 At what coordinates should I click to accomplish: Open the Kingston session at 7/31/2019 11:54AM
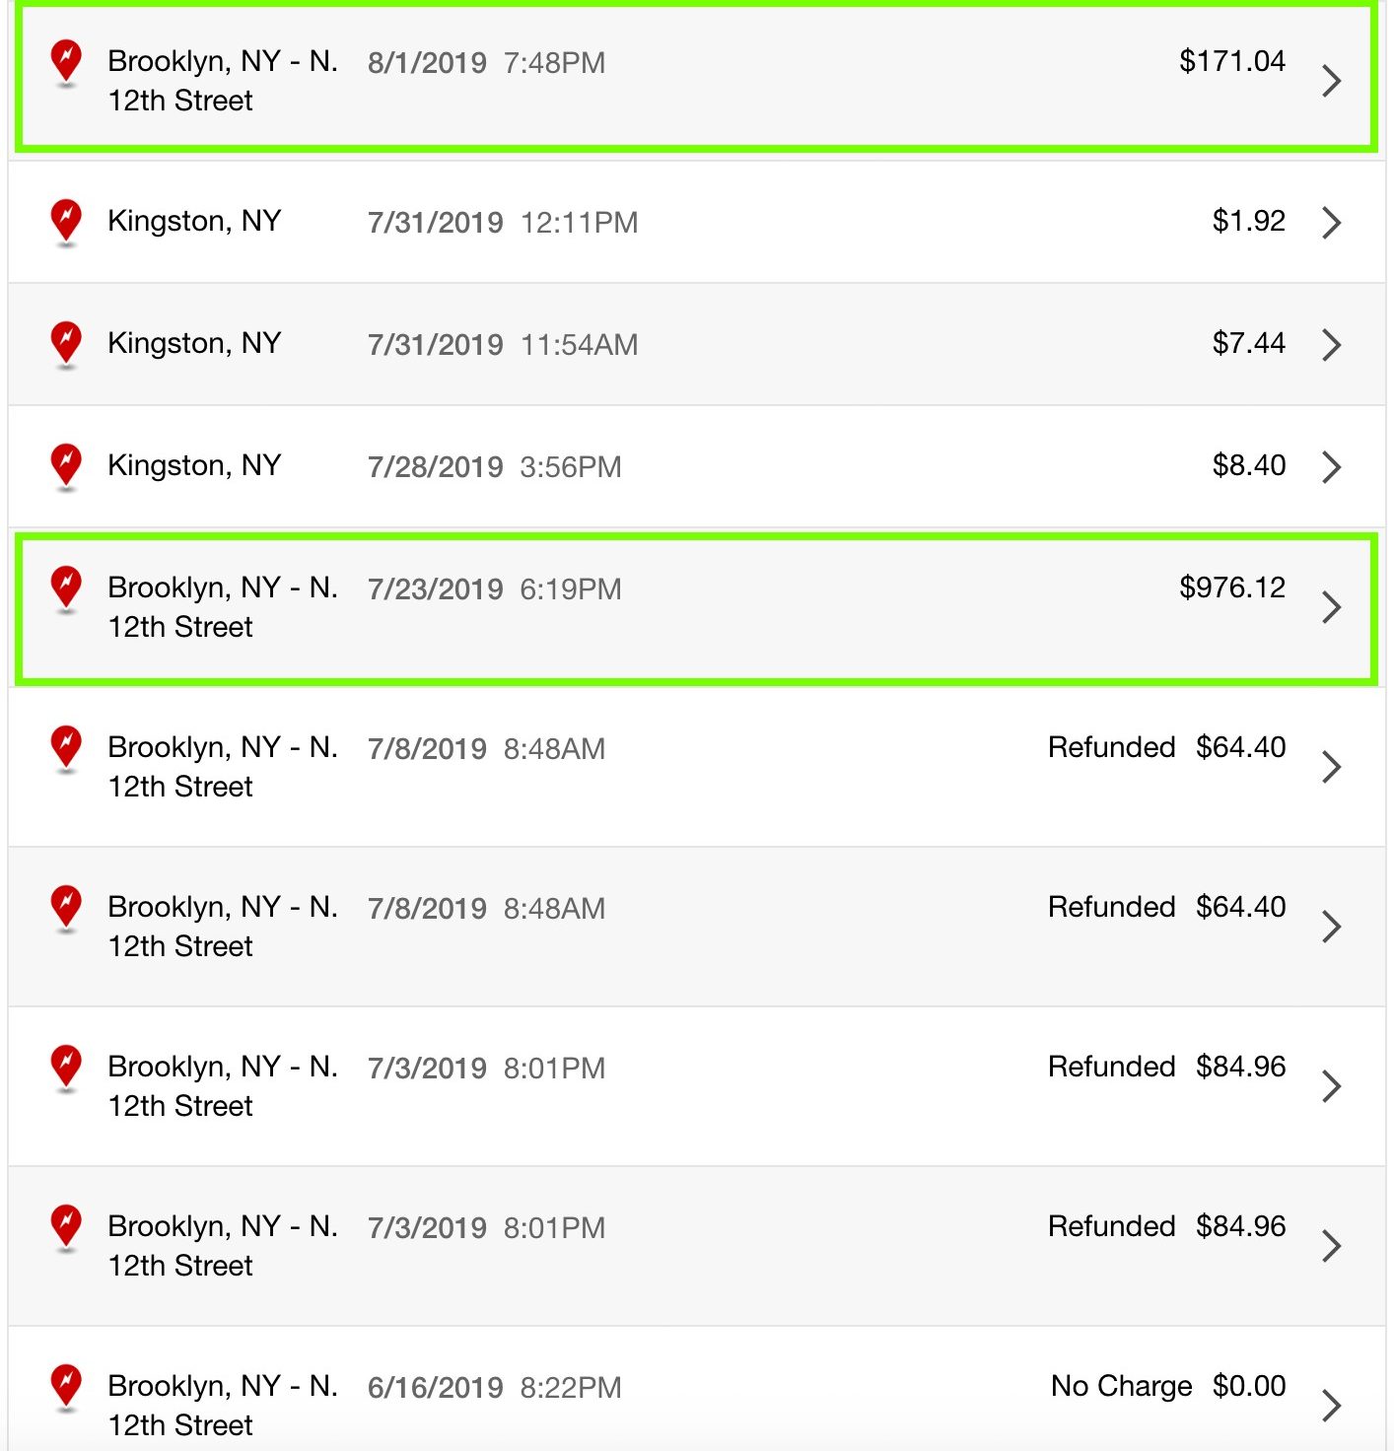click(x=696, y=345)
